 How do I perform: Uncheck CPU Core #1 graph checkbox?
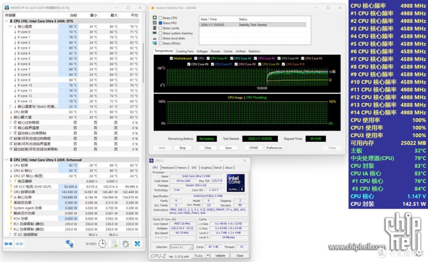click(208, 58)
